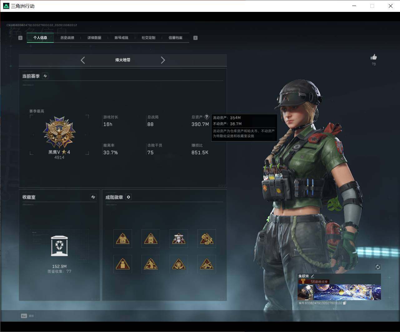Open 成就徽章 settings gear
The height and width of the screenshot is (332, 400).
pos(128,197)
